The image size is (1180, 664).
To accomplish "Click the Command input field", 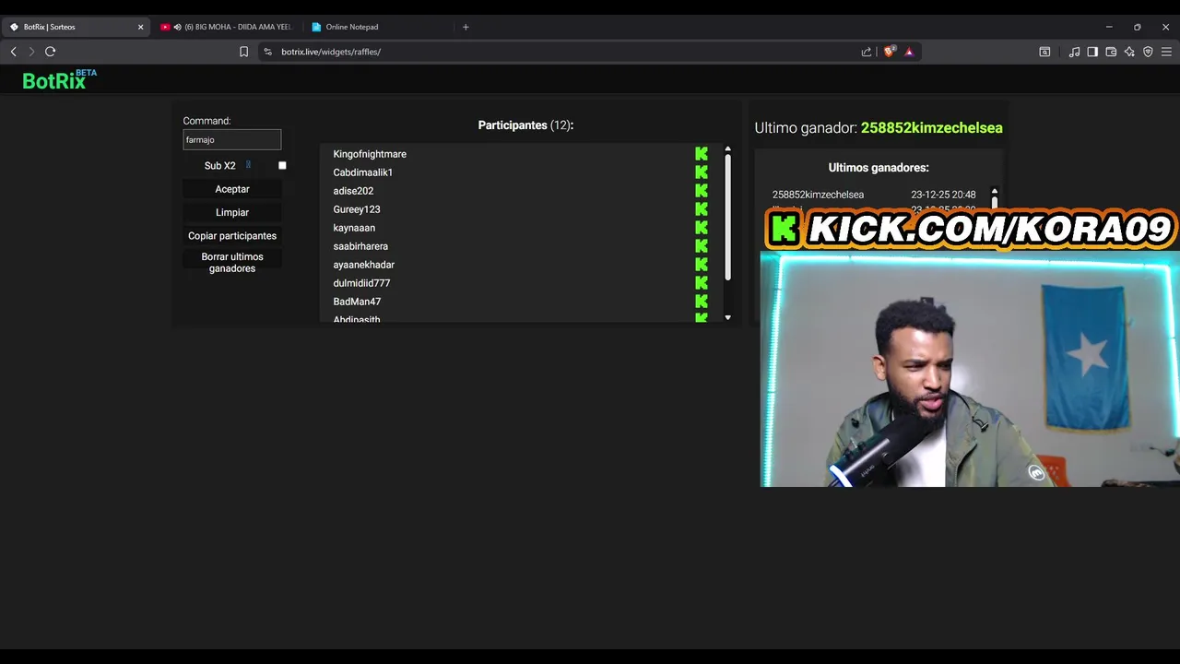I will (x=232, y=139).
